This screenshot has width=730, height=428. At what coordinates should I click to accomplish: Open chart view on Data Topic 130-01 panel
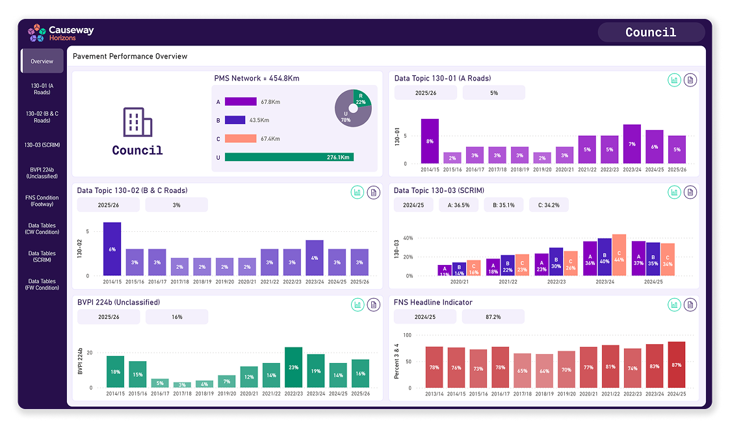click(673, 79)
